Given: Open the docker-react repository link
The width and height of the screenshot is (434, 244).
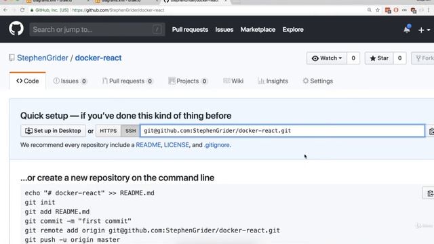Looking at the screenshot, I should click(98, 58).
